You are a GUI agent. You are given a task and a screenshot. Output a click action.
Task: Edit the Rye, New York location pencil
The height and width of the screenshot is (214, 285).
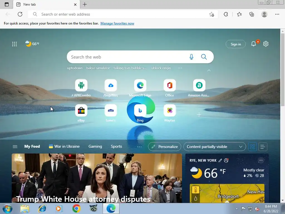tap(220, 160)
